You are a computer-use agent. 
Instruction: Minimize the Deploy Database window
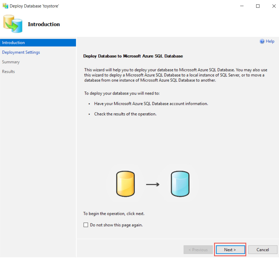[x=242, y=6]
